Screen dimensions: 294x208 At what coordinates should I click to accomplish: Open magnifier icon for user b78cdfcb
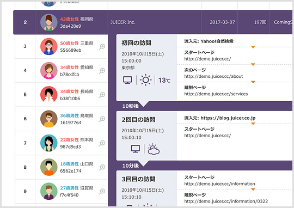coord(102,71)
